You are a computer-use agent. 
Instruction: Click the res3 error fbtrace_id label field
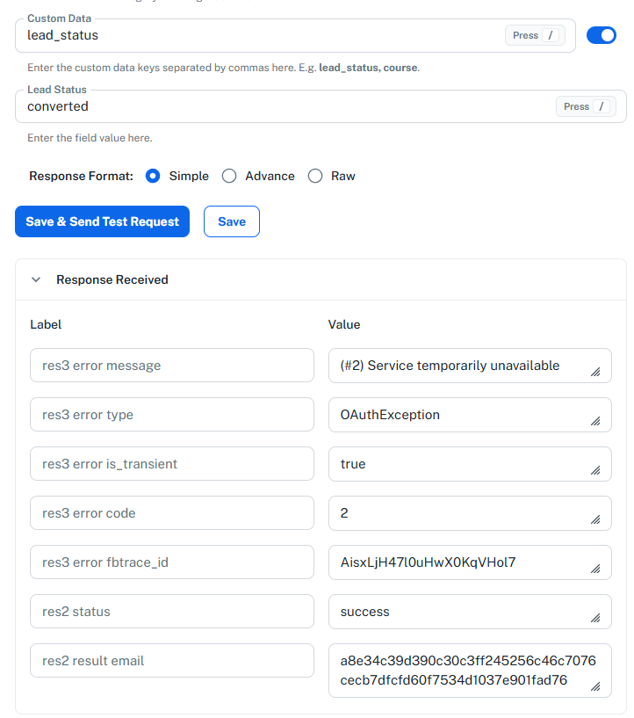click(x=172, y=562)
